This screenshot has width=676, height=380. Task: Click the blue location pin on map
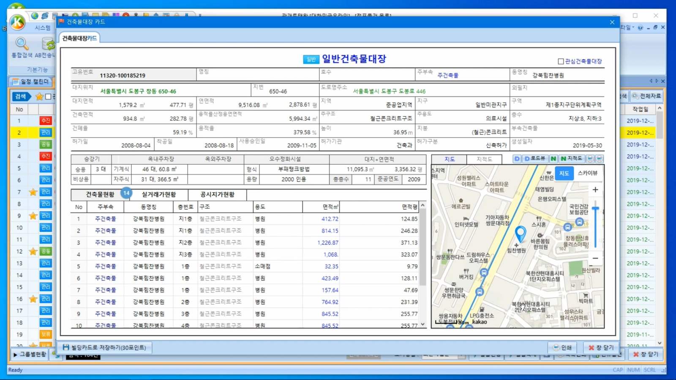(x=521, y=233)
